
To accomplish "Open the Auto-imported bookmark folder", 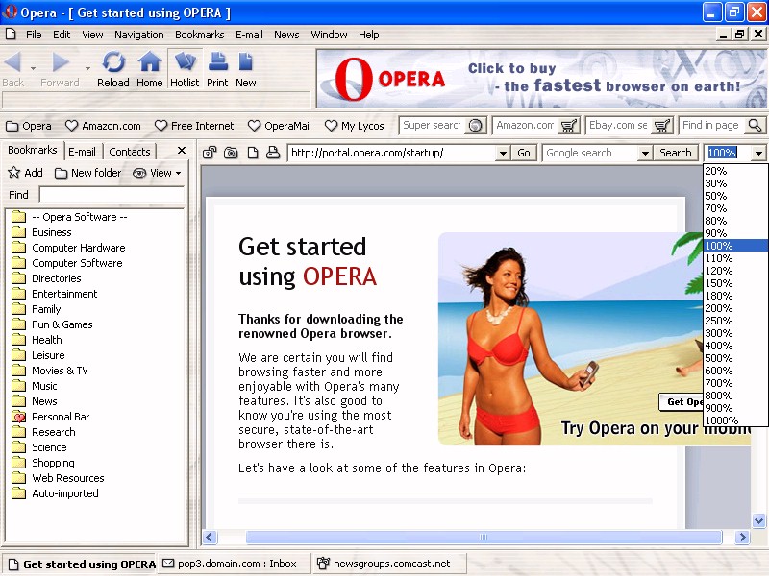I will pyautogui.click(x=55, y=493).
